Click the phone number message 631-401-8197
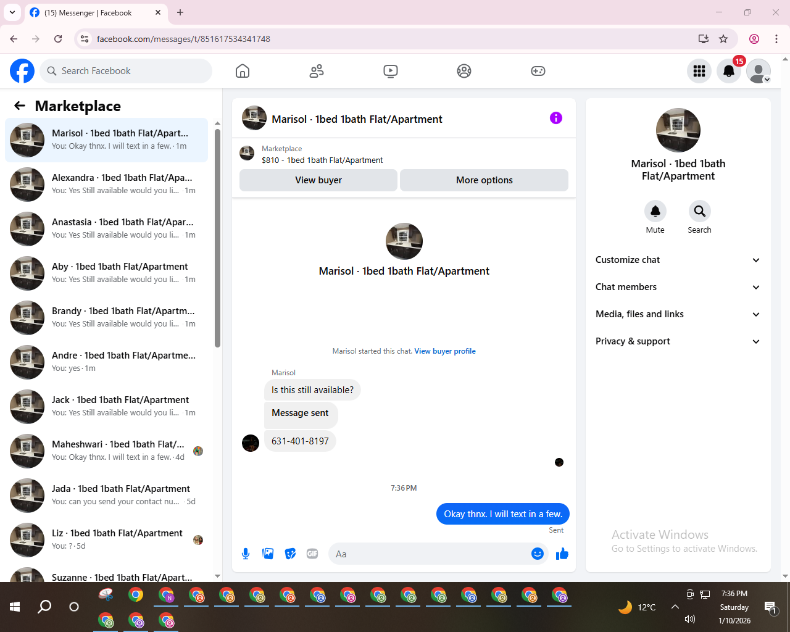This screenshot has height=632, width=790. coord(300,441)
